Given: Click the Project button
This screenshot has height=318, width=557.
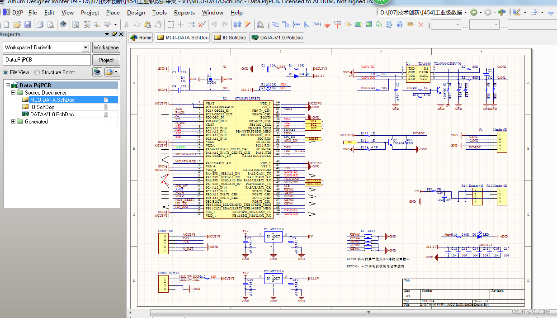Looking at the screenshot, I should click(x=106, y=60).
